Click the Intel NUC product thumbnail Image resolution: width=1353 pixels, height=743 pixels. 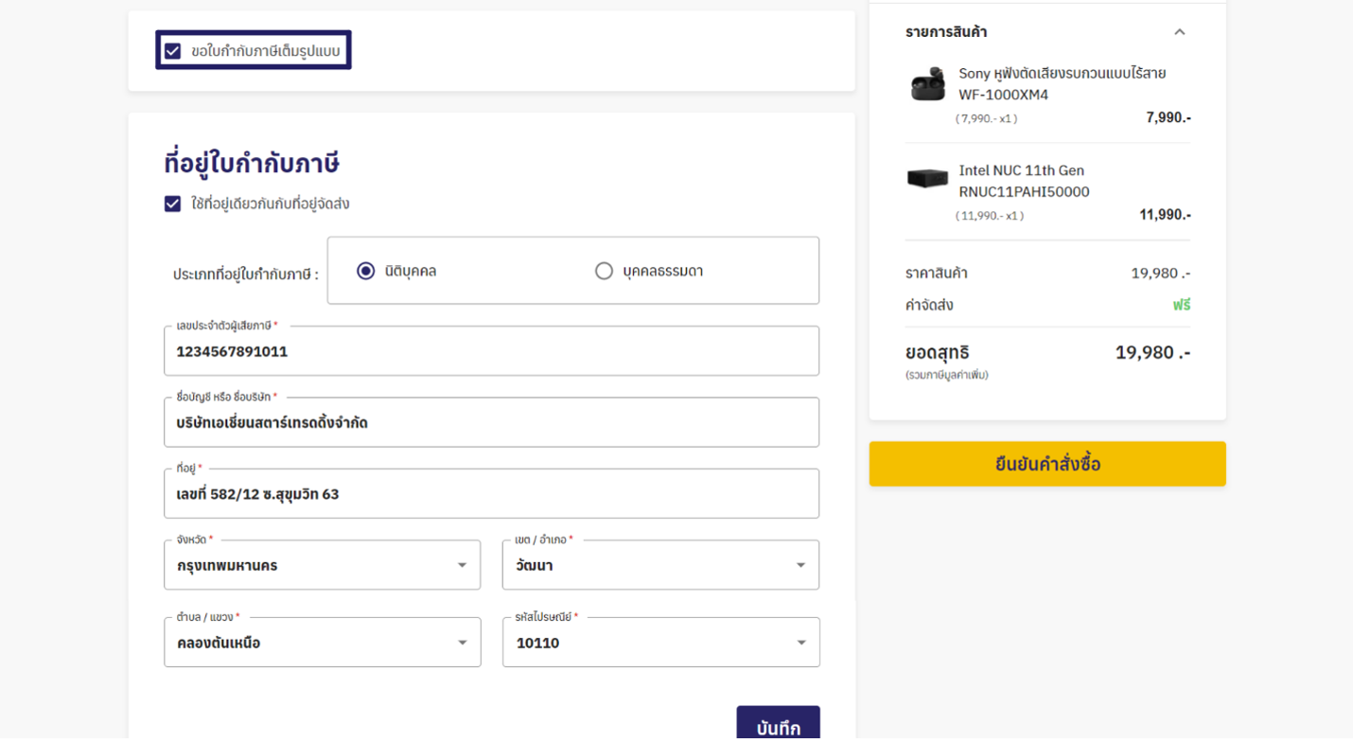(x=927, y=178)
